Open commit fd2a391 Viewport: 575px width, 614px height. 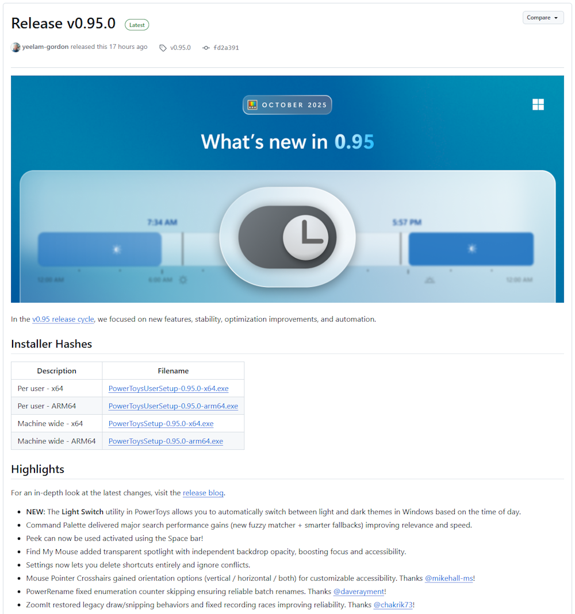pos(226,48)
